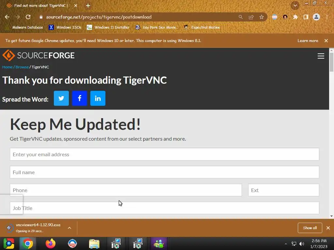Open Windows 11 Installer bookmark

108,27
